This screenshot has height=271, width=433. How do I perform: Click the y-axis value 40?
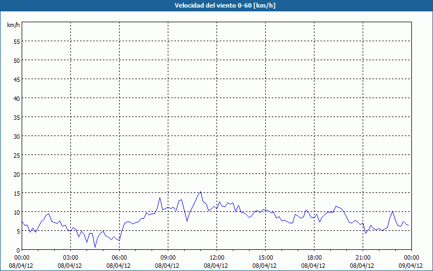[x=17, y=99]
